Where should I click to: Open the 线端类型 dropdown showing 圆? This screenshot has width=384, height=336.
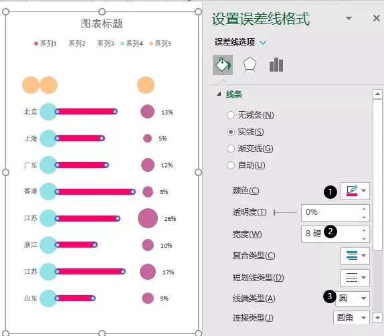click(353, 299)
